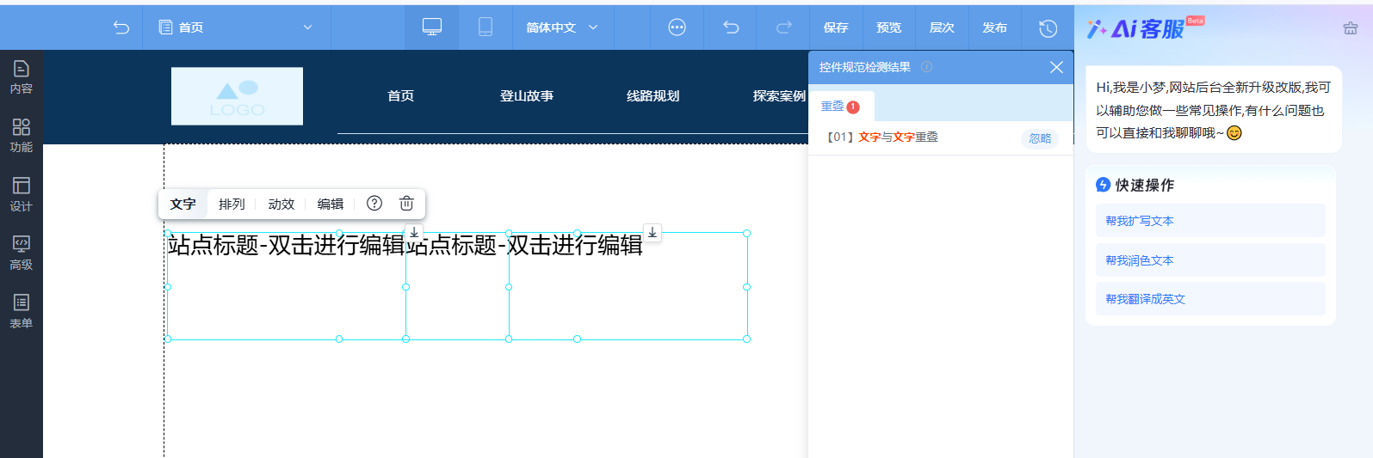Select 排列 in floating toolbar
This screenshot has width=1373, height=458.
[232, 204]
